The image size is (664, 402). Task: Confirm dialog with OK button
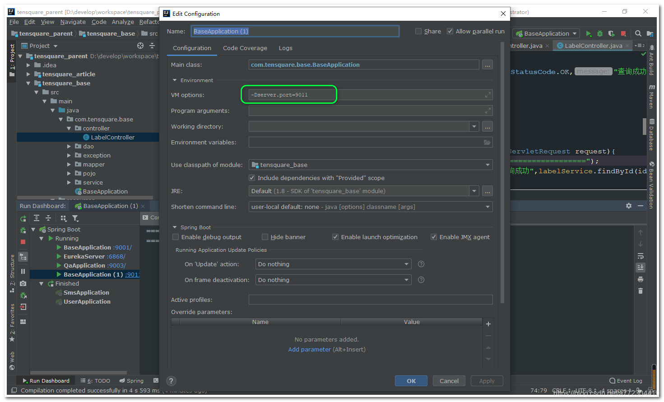[411, 381]
